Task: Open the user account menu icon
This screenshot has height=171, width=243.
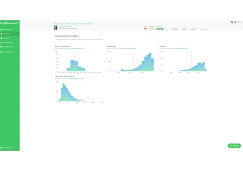Action: [240, 22]
